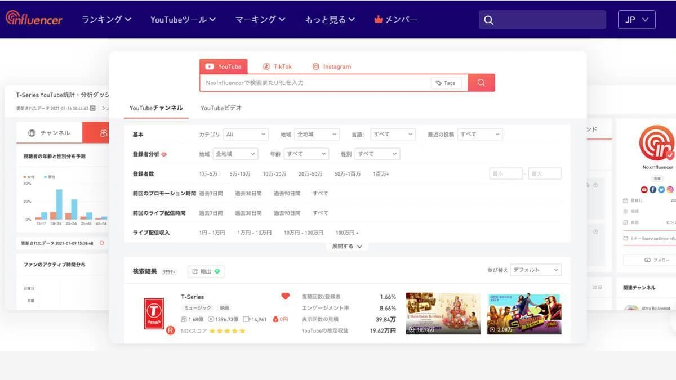Open the 年齢 すべて dropdown
676x380 pixels.
tap(306, 154)
